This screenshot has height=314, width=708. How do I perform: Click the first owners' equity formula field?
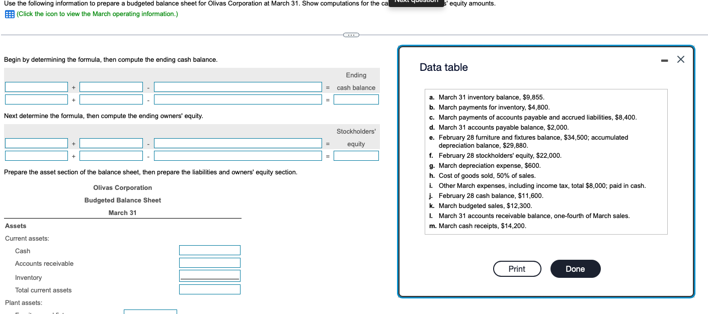click(36, 143)
